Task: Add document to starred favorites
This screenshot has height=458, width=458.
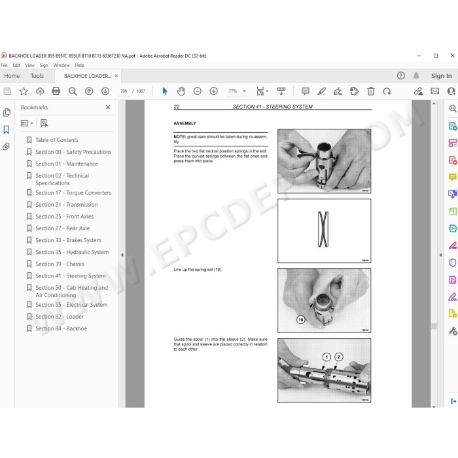Action: [24, 92]
